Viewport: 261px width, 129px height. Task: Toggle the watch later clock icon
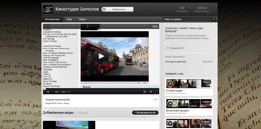coord(151,92)
